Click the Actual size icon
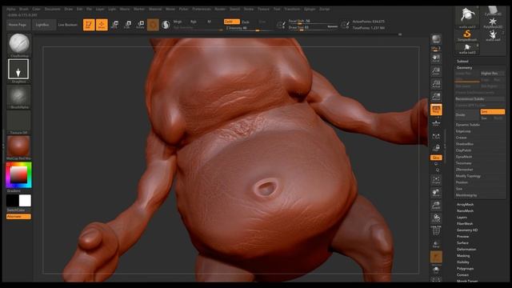This screenshot has height=288, width=512. [x=436, y=84]
